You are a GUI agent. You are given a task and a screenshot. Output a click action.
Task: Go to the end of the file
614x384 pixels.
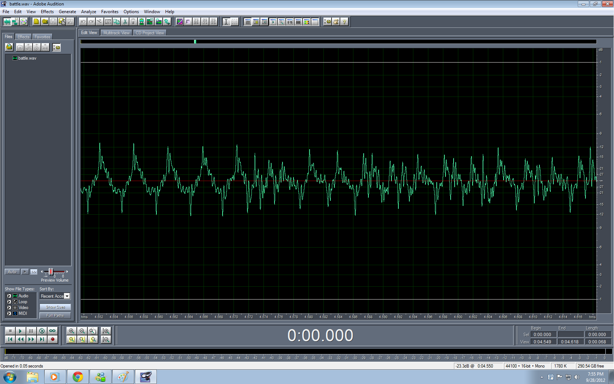point(42,339)
